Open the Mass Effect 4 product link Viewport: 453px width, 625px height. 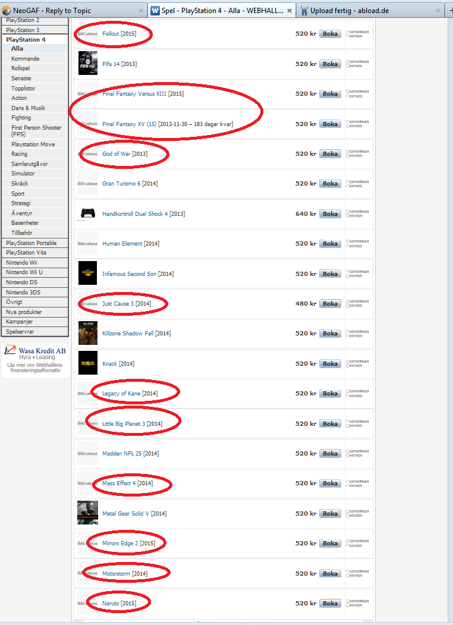119,483
